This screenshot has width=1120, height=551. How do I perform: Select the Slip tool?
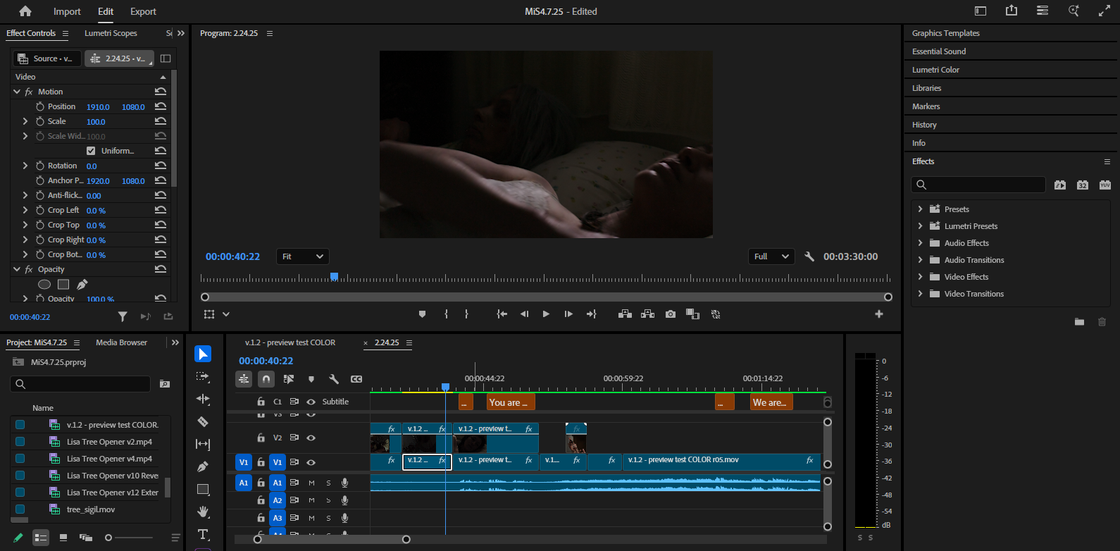203,444
